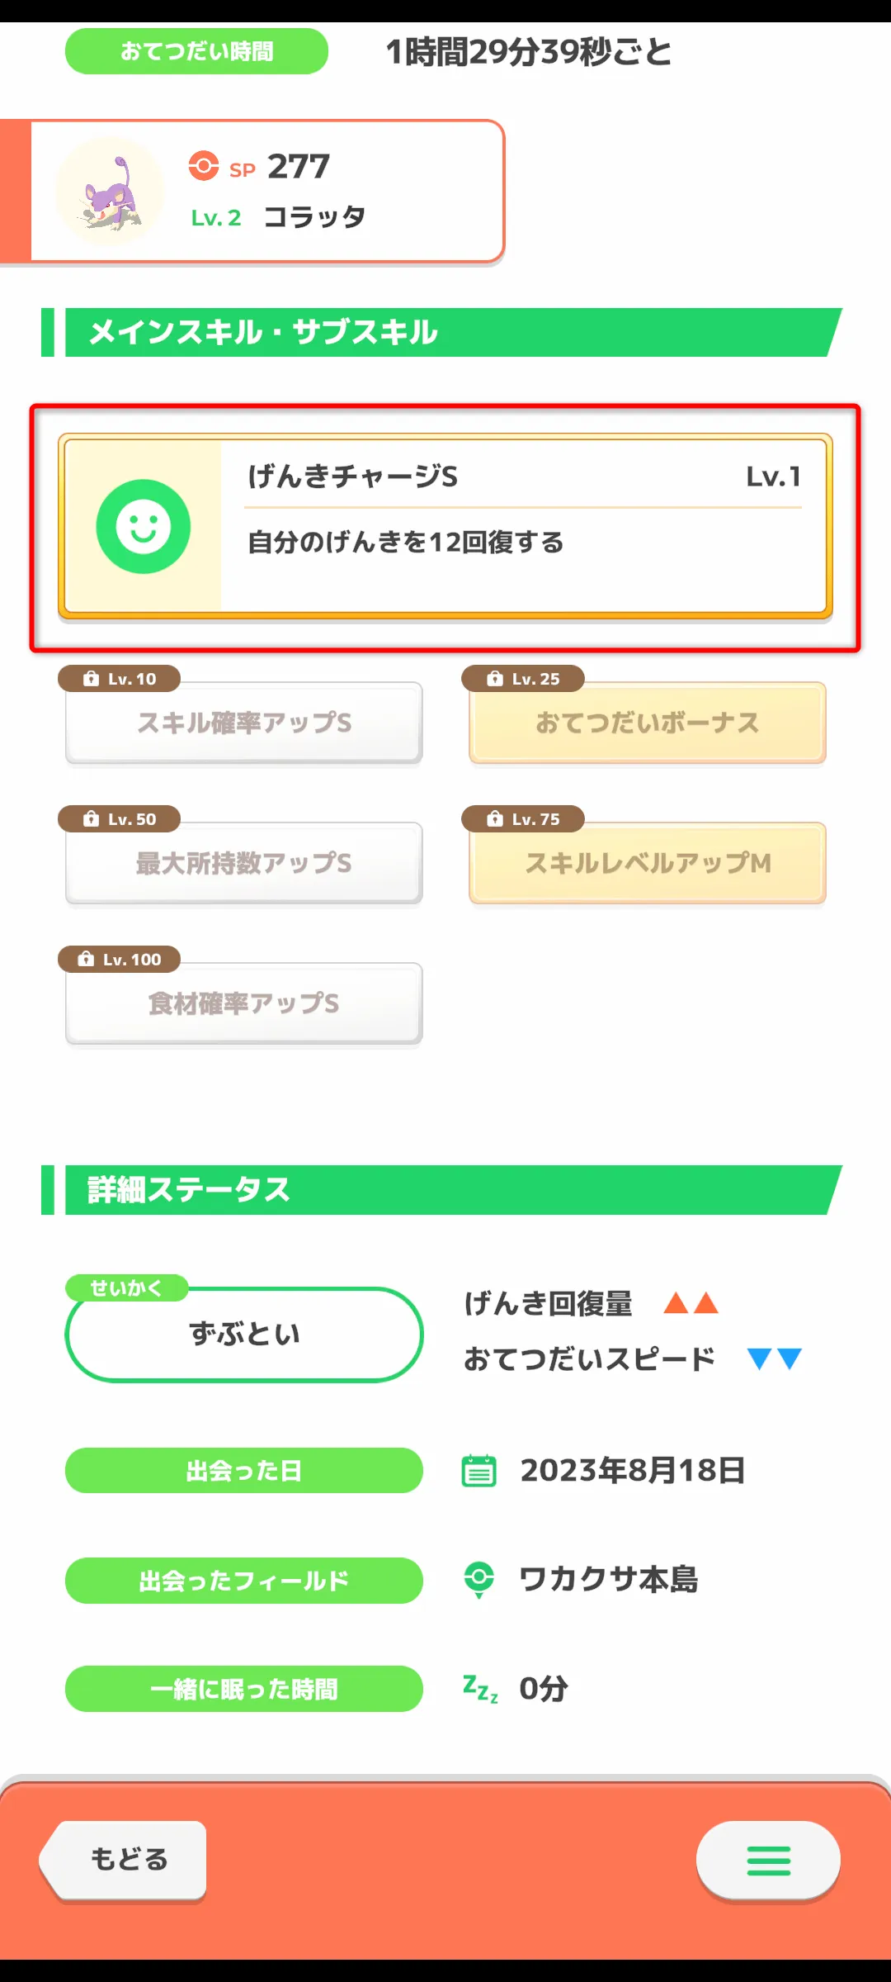Tap the calendar icon beside 2023年8月18日
Image resolution: width=891 pixels, height=1982 pixels.
pos(478,1471)
